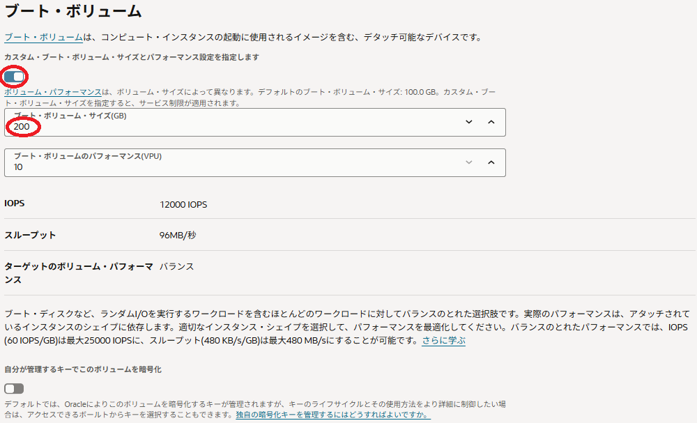
Task: Disable the custom boot volume size toggle
Action: pos(14,76)
